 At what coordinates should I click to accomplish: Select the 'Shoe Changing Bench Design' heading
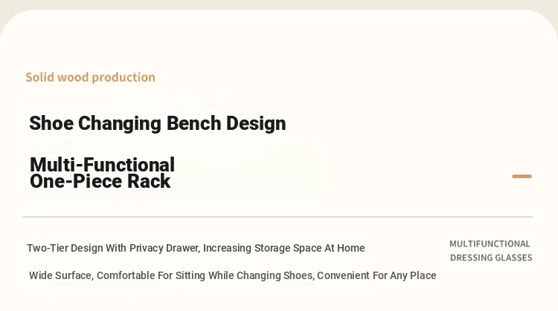coord(157,123)
